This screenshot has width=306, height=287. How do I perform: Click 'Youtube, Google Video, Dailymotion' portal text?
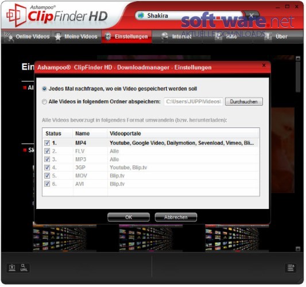[181, 143]
